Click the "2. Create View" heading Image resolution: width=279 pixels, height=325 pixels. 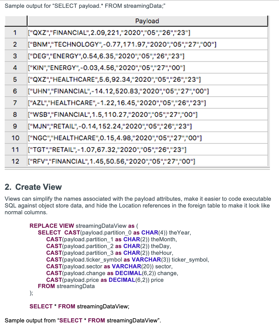coord(33,187)
